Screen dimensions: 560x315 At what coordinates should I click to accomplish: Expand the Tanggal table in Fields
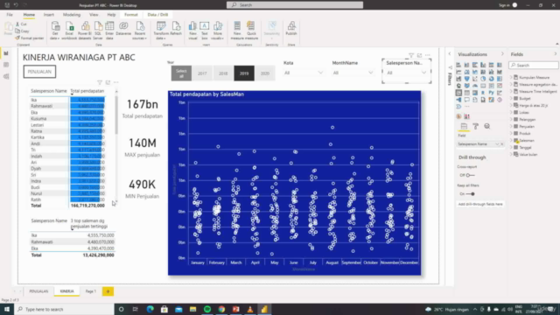point(511,147)
